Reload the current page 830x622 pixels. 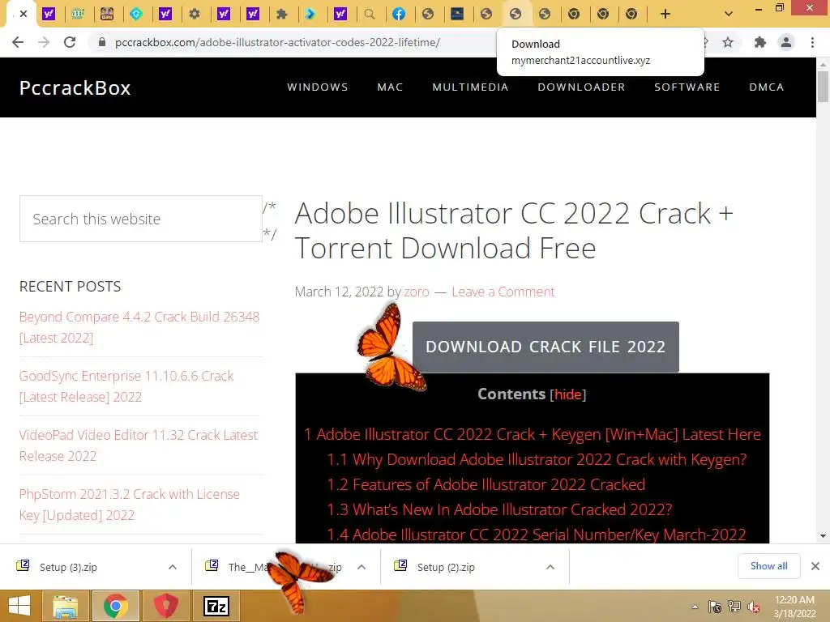click(x=70, y=42)
